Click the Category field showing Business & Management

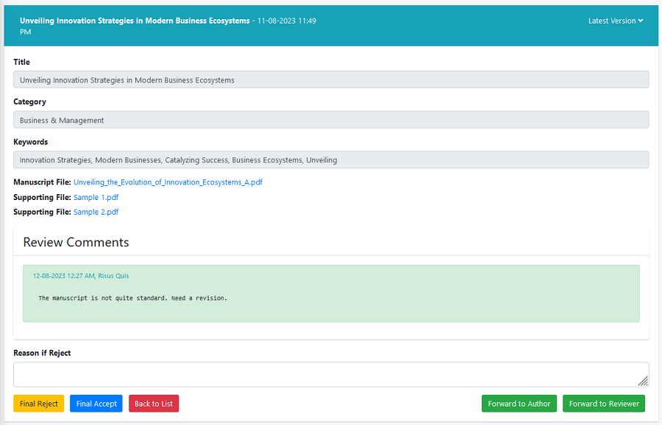coord(331,120)
